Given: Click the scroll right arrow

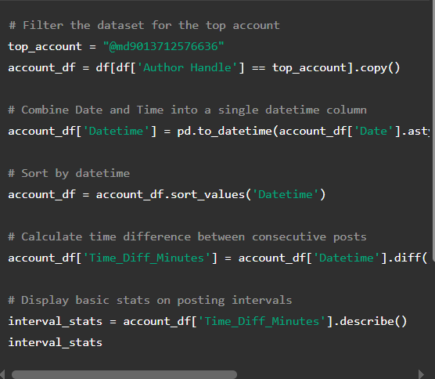Looking at the screenshot, I should pyautogui.click(x=421, y=374).
